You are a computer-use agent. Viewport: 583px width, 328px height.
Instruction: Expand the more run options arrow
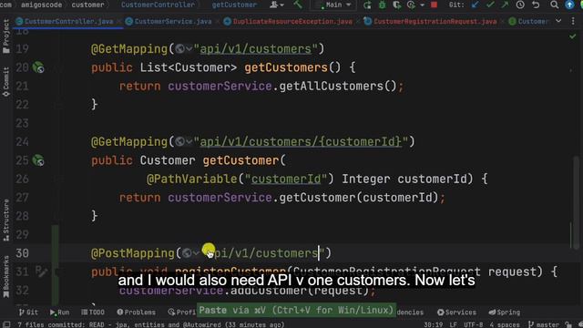422,5
